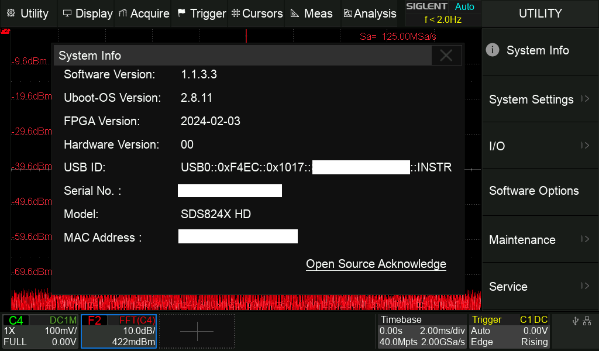Open the Timebase descriptor box
This screenshot has height=351, width=599.
pyautogui.click(x=422, y=331)
